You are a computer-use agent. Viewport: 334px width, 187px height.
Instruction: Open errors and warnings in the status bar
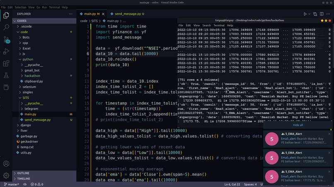tap(37, 184)
